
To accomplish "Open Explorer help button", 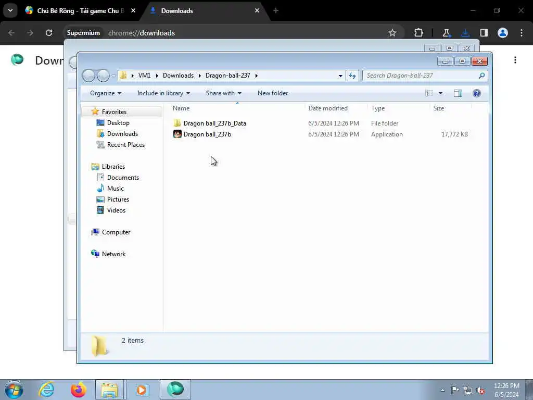I will coord(477,93).
